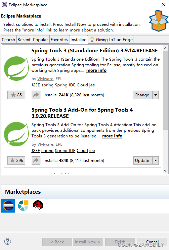Open the Popular tab

[x=40, y=39]
